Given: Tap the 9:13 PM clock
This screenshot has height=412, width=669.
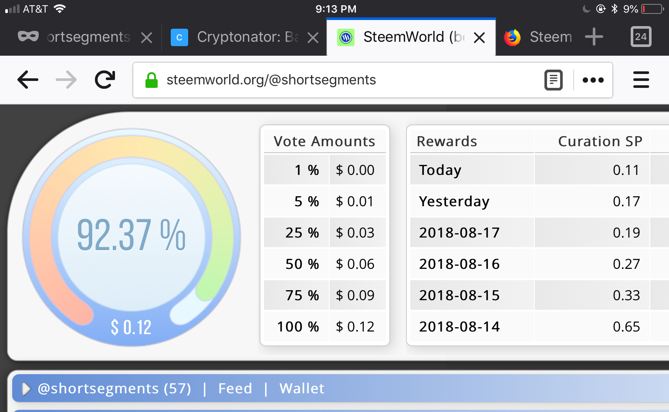Looking at the screenshot, I should [x=336, y=9].
